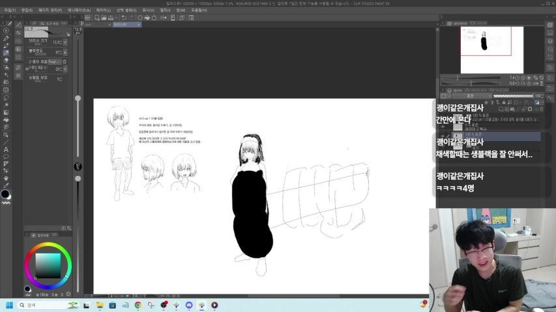Select the Zoom magnifier tool
Viewport: 556px width, 312px height.
pyautogui.click(x=6, y=135)
